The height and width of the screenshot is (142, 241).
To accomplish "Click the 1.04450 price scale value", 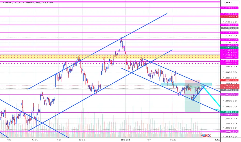I will click(x=230, y=137).
